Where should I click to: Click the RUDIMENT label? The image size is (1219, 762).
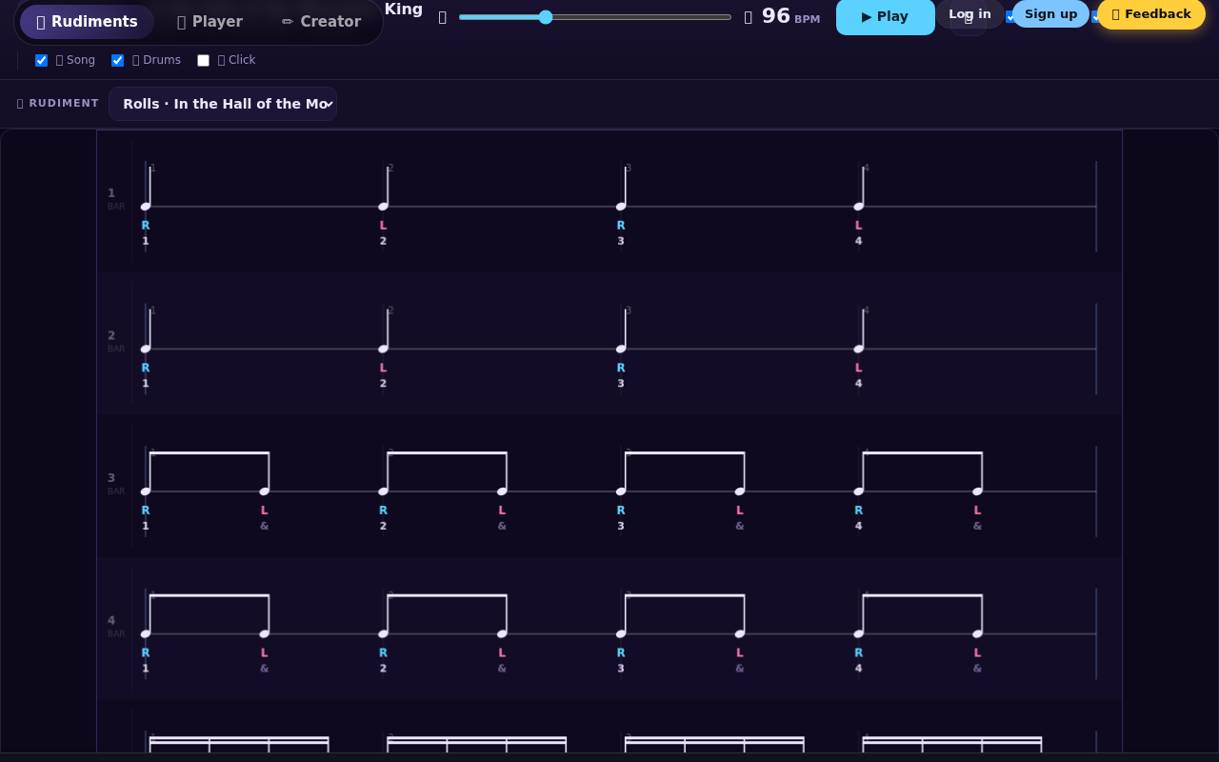click(x=58, y=104)
